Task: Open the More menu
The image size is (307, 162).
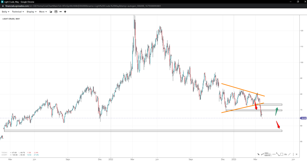Action: (43, 12)
